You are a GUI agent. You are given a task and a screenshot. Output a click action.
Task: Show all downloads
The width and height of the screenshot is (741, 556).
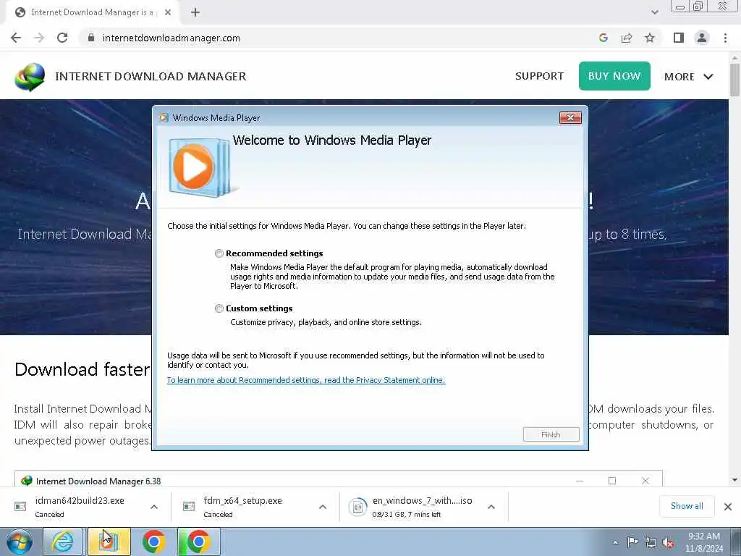pyautogui.click(x=687, y=506)
